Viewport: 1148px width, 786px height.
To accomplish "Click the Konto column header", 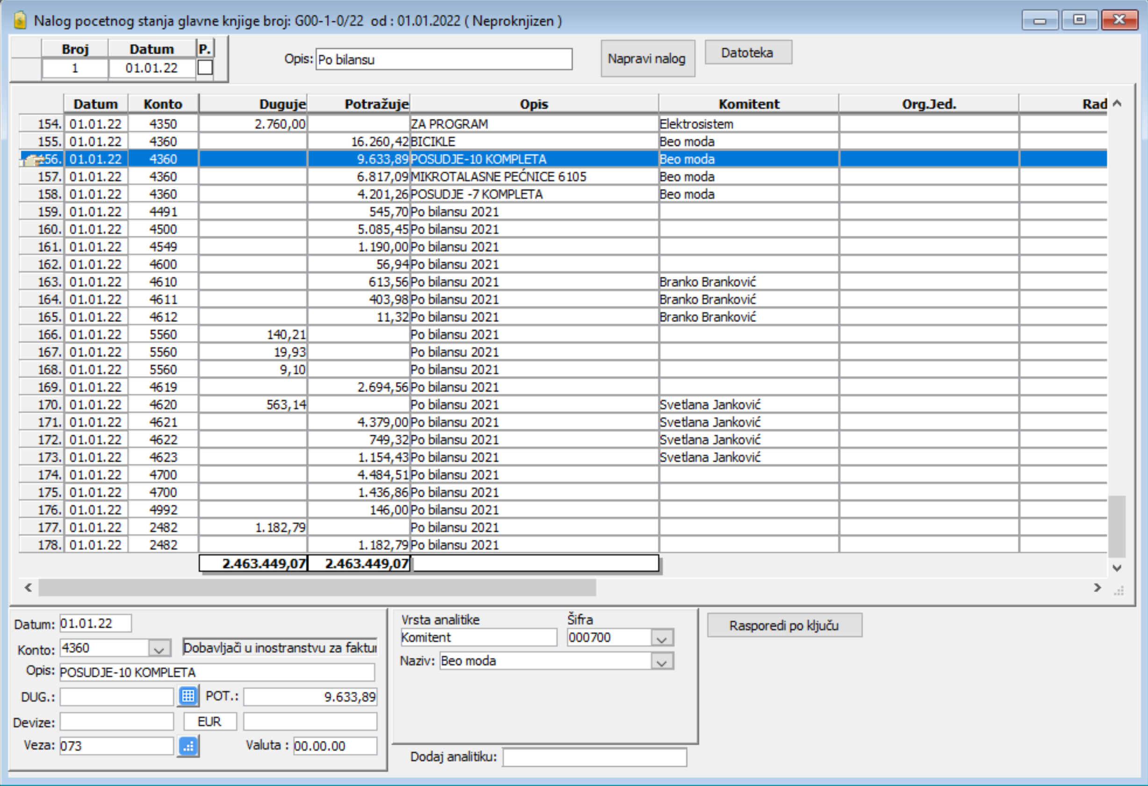I will pyautogui.click(x=163, y=104).
